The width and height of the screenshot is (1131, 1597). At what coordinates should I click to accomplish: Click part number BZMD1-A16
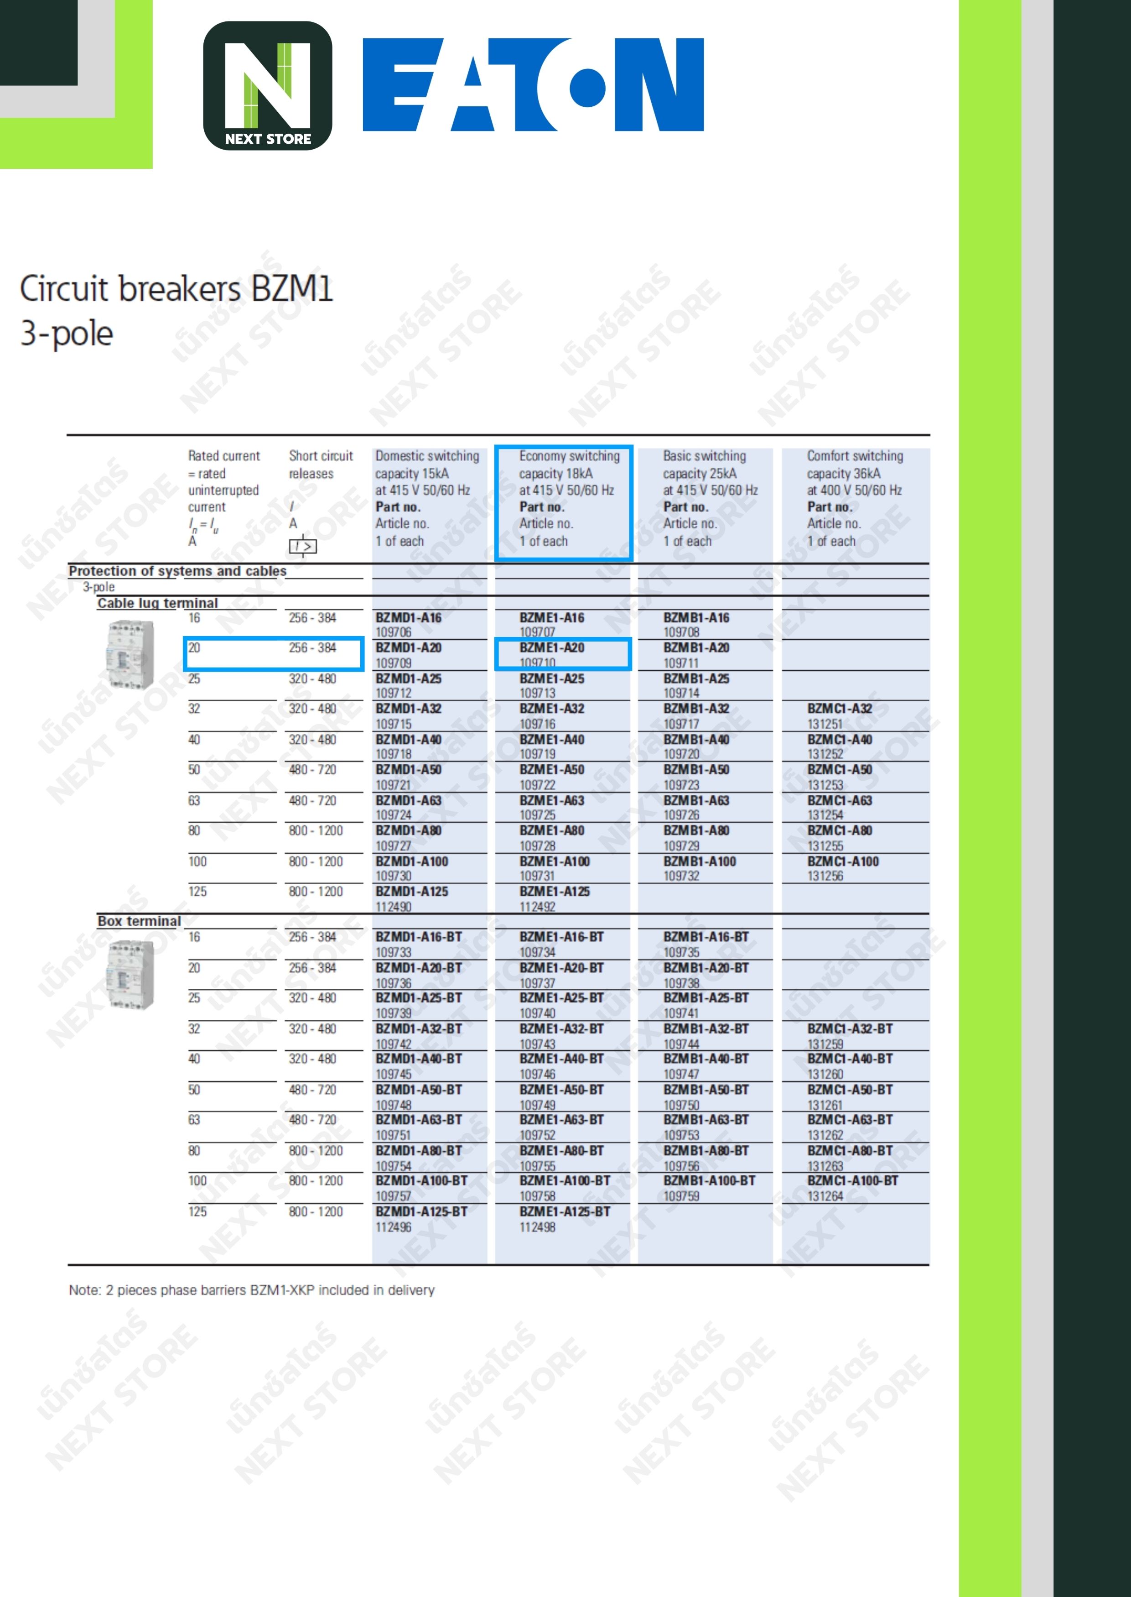[x=408, y=617]
